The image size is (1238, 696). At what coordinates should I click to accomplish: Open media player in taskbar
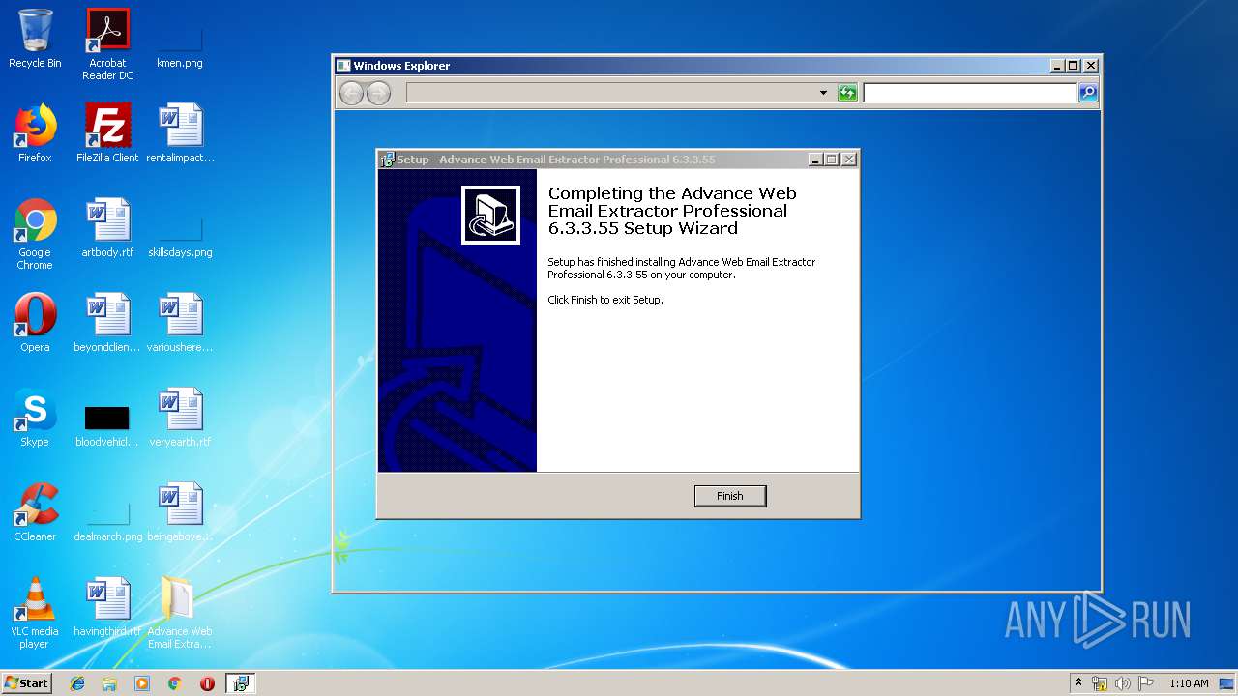pyautogui.click(x=142, y=683)
